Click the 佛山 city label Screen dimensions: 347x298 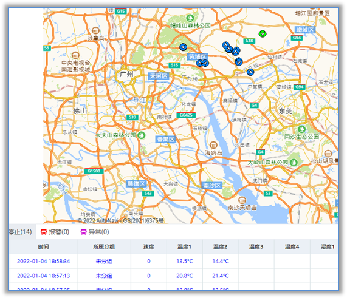tap(80, 110)
